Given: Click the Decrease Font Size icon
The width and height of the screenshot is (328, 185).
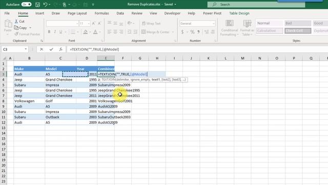Looking at the screenshot, I should pyautogui.click(x=99, y=23).
